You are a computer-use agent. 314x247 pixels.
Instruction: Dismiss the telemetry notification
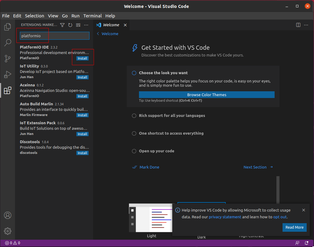point(304,210)
